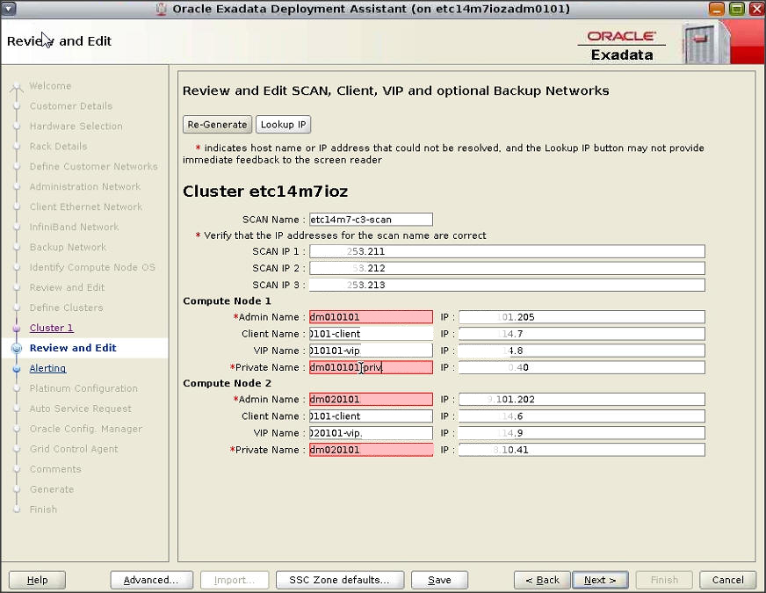Screen dimensions: 766x593
Task: Click Compute Node 2 Admin IP field
Action: pyautogui.click(x=582, y=400)
